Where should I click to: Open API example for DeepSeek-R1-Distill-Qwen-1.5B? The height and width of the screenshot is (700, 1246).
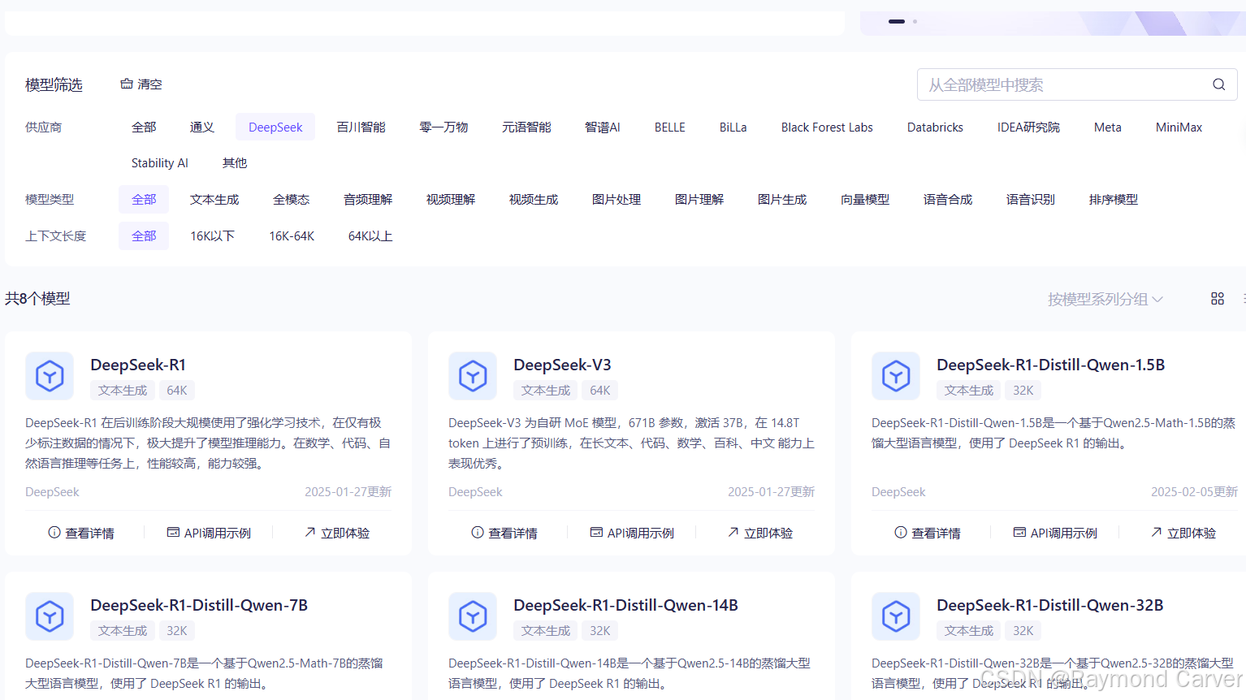pos(1055,533)
